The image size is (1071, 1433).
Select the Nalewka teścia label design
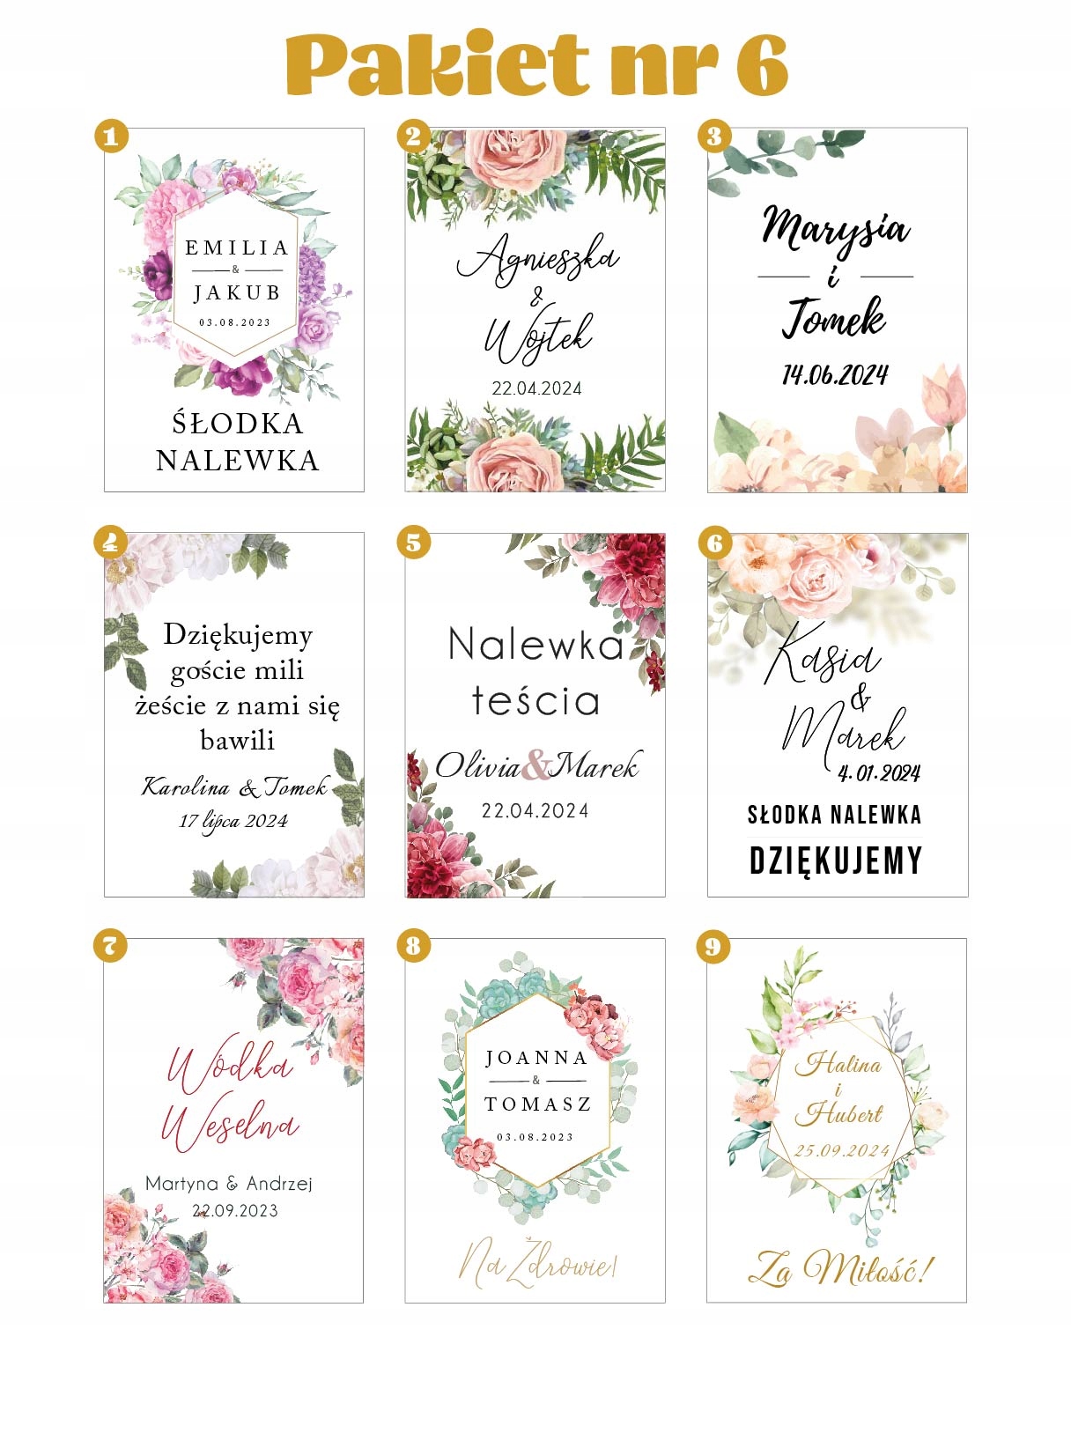[x=535, y=715]
